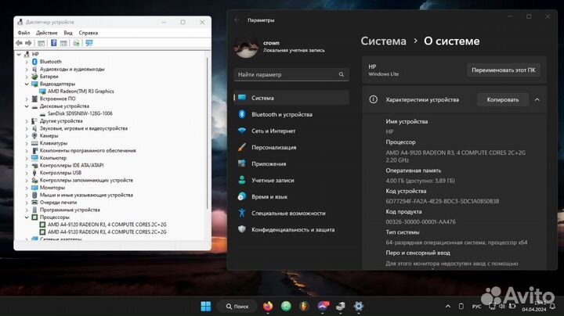Collapse the Видеоадаптеры tree node
The image size is (564, 316).
27,84
